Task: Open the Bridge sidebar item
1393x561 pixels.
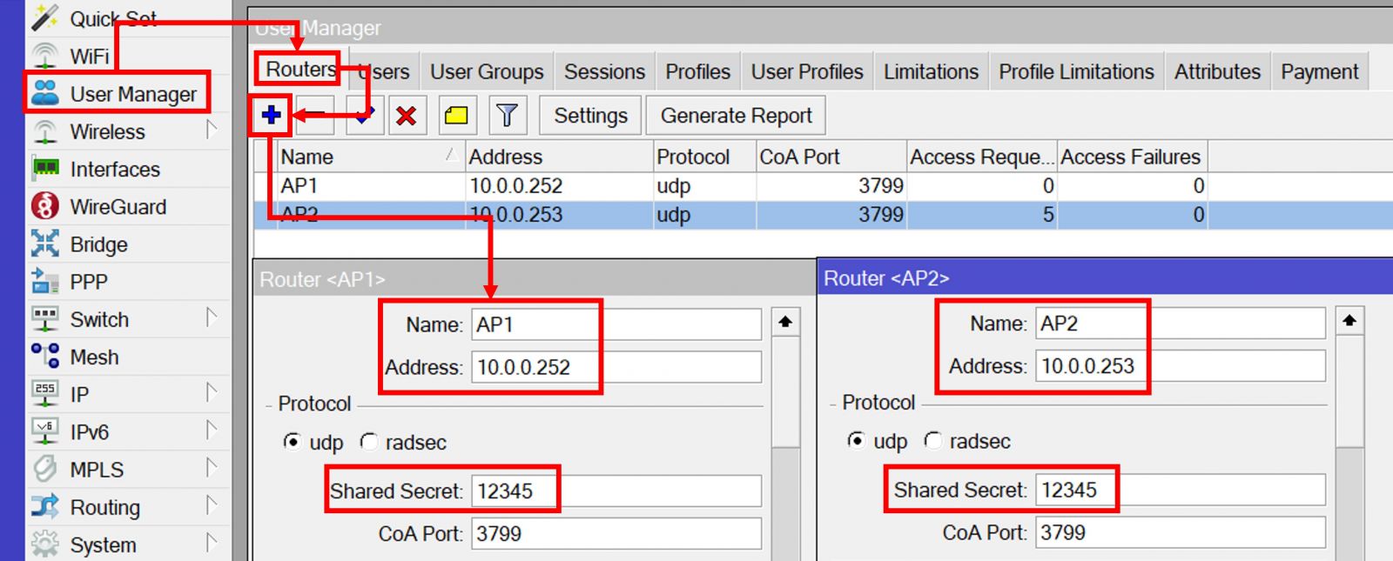Action: coord(98,244)
